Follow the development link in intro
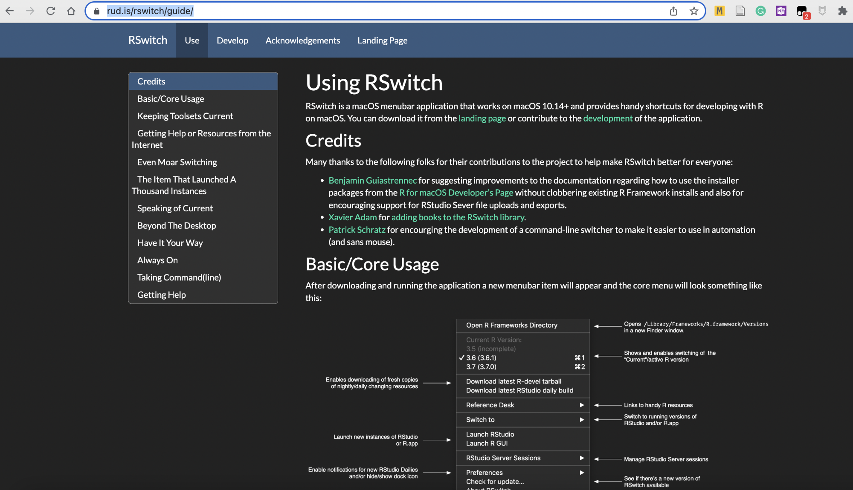853x490 pixels. click(x=608, y=118)
